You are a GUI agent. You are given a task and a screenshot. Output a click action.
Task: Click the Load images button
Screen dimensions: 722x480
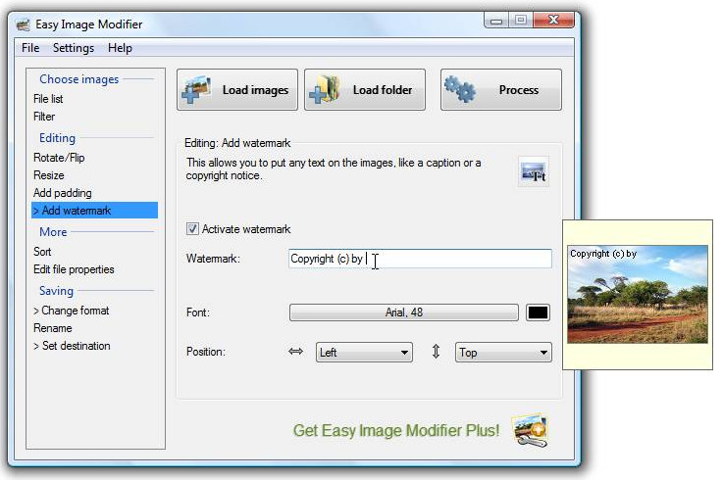(x=237, y=90)
